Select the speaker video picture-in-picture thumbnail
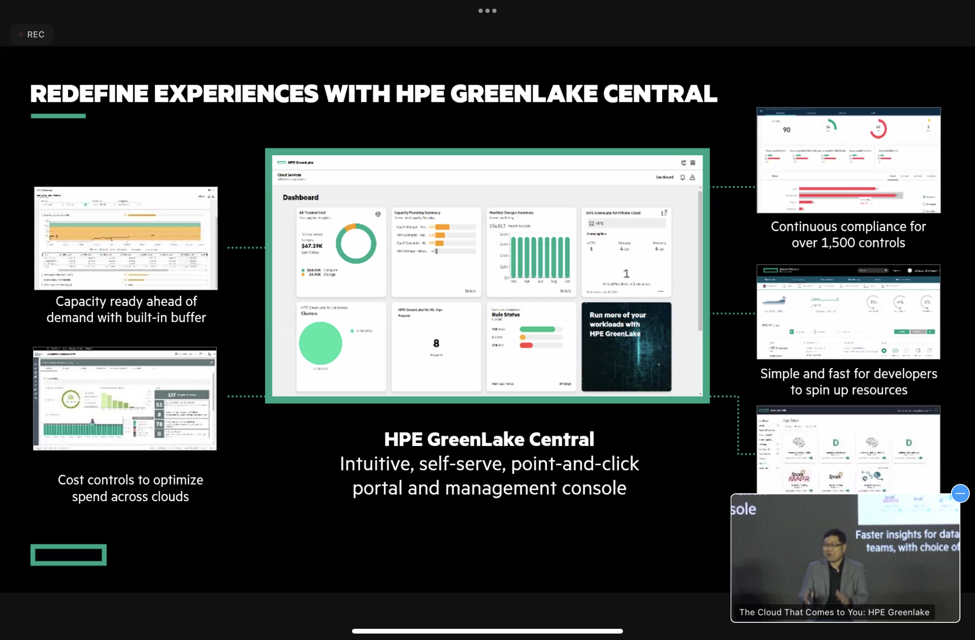 click(x=845, y=557)
